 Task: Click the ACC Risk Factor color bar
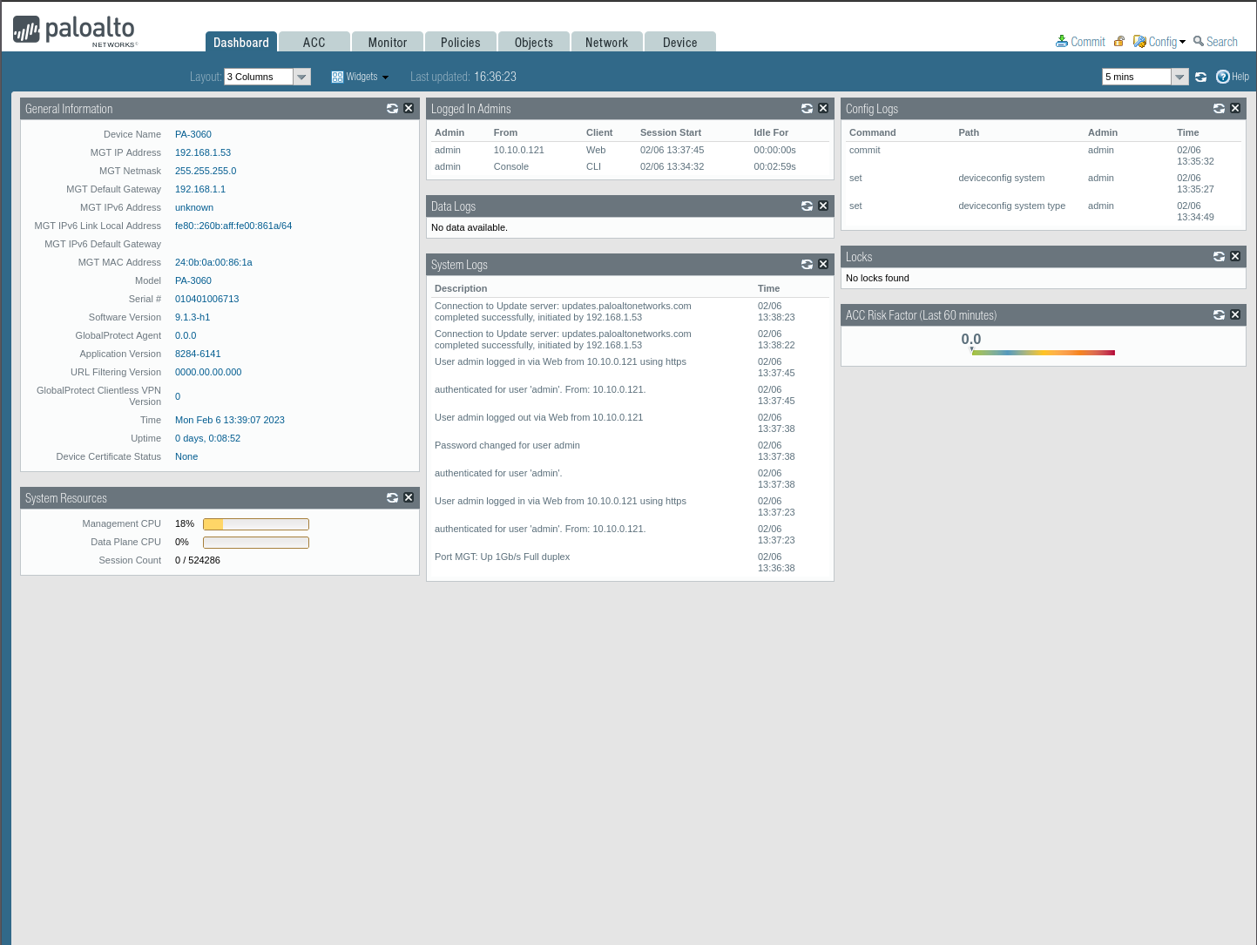[x=1043, y=353]
